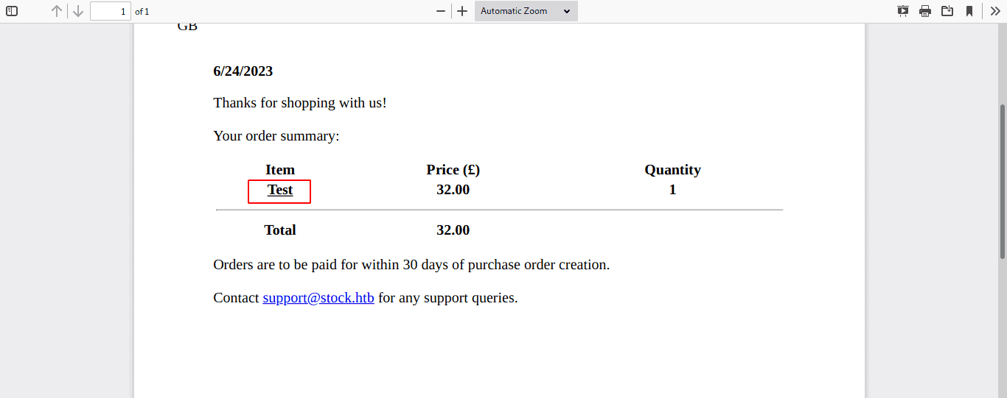The width and height of the screenshot is (1007, 398).
Task: Open the Test item link
Action: click(x=280, y=190)
